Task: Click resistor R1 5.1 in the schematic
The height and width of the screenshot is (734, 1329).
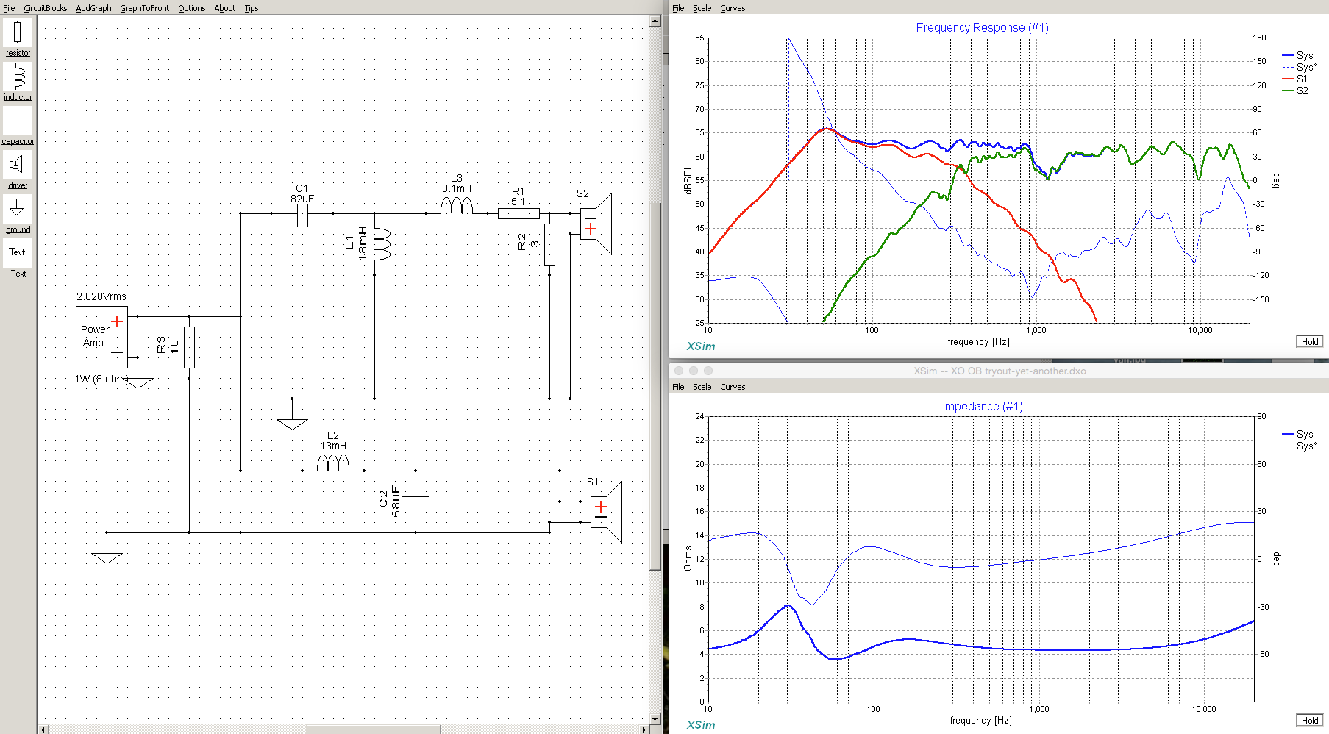Action: [519, 213]
